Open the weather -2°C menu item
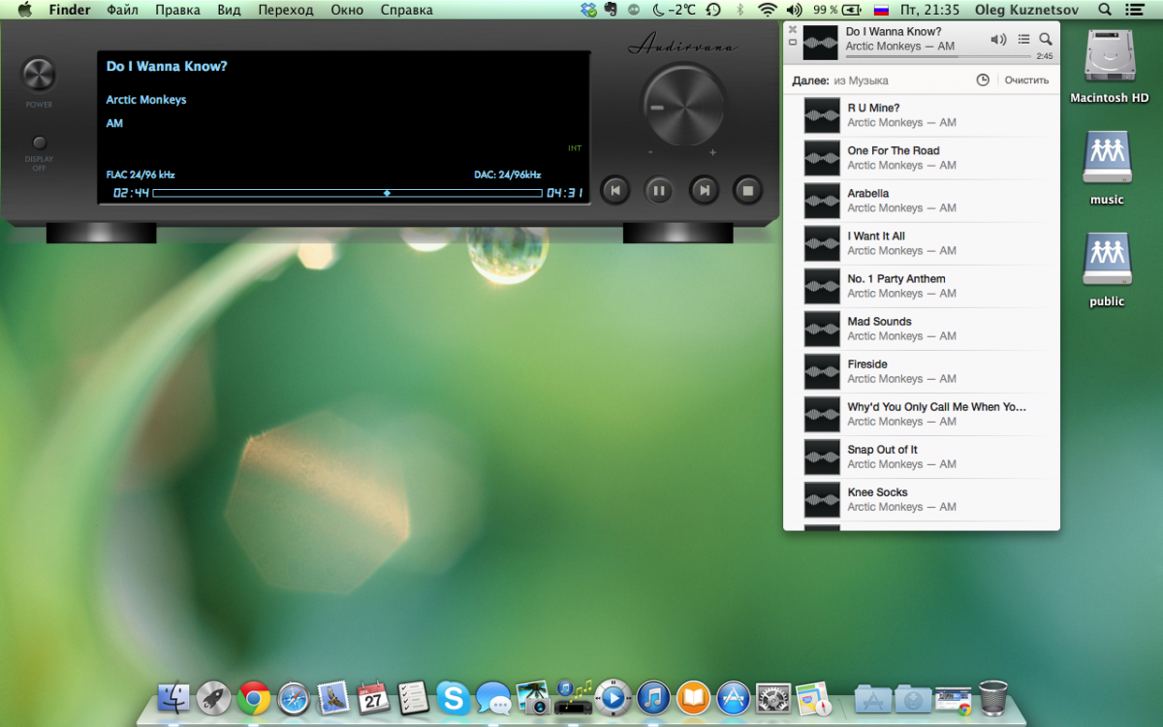The height and width of the screenshot is (727, 1163). (x=674, y=10)
